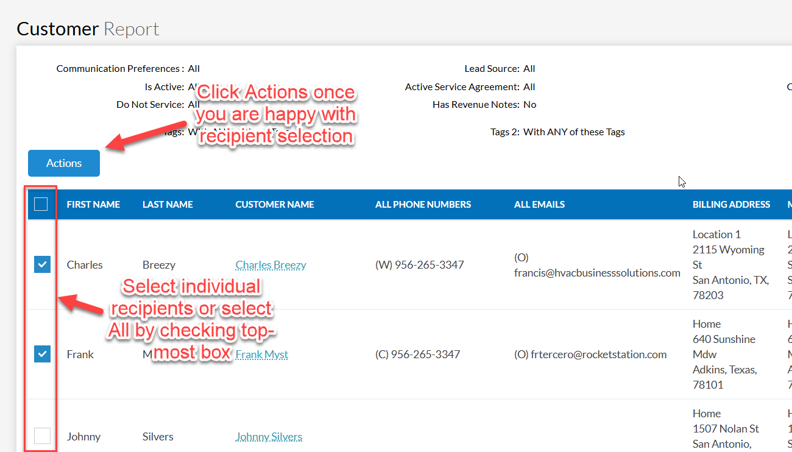The height and width of the screenshot is (452, 792).
Task: Click the CUSTOMER NAME column header
Action: pos(275,205)
